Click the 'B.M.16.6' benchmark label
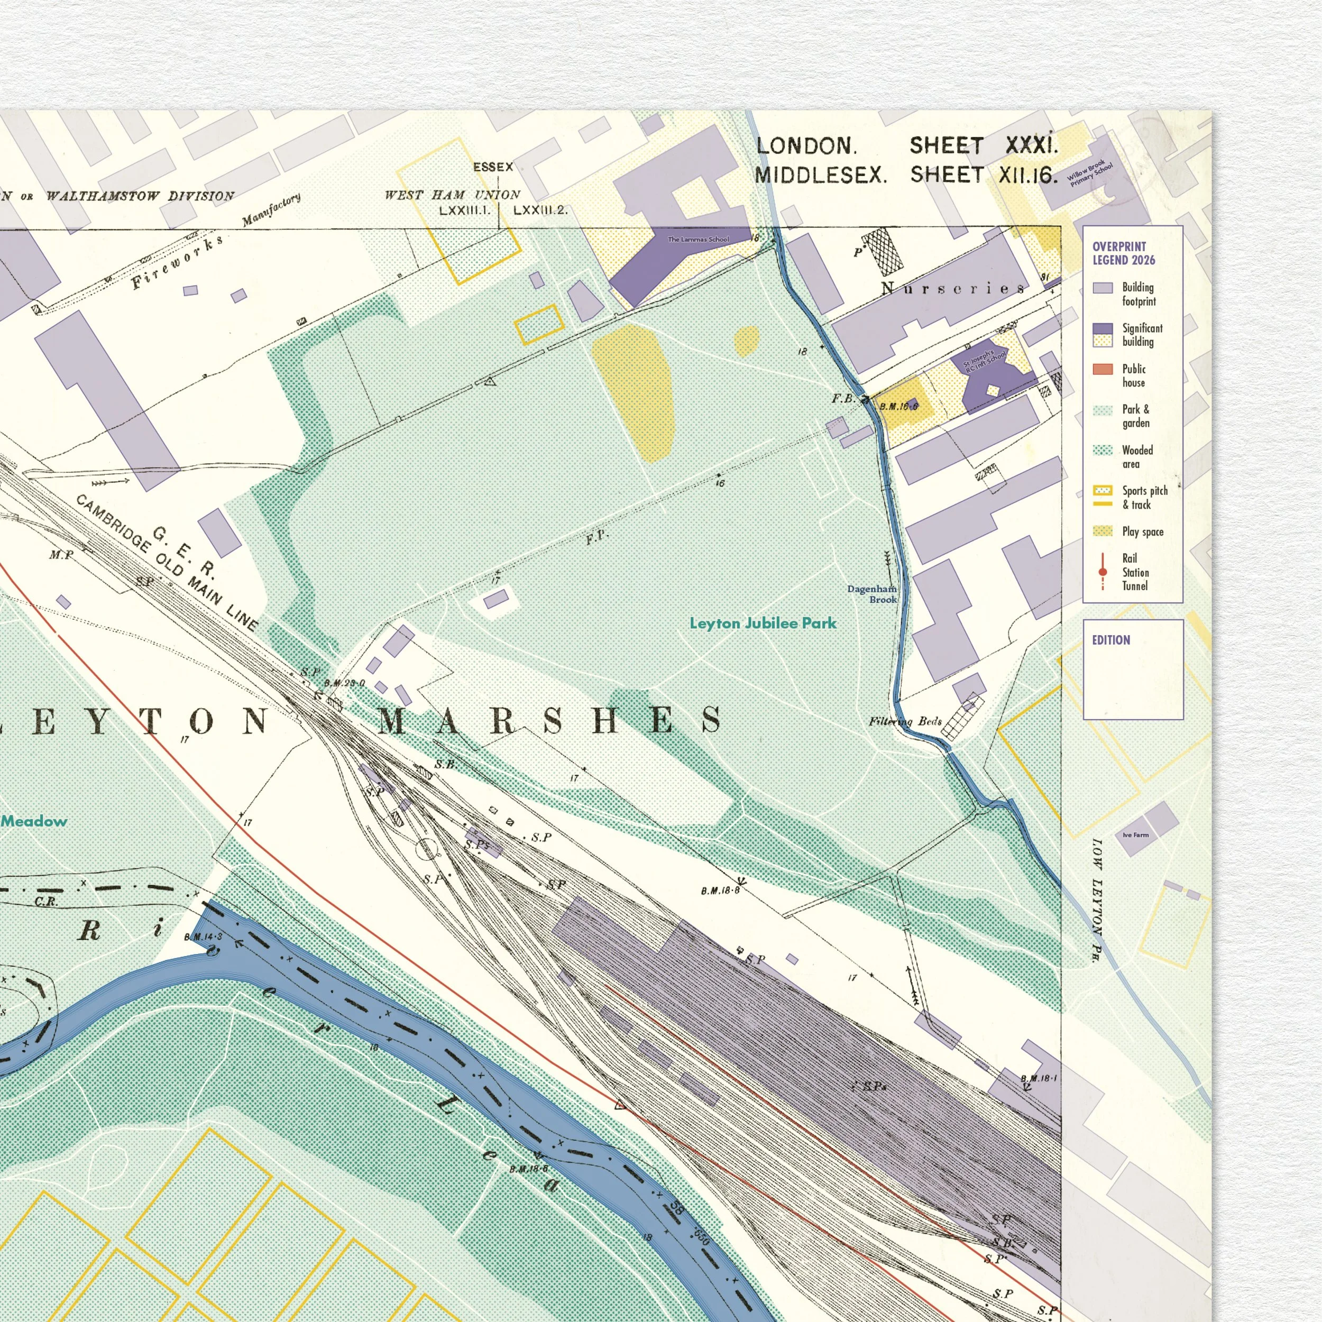The image size is (1322, 1322). (x=898, y=407)
